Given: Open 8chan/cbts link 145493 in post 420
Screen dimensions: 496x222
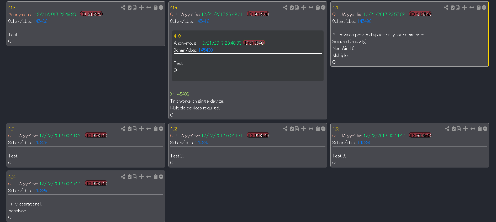Looking at the screenshot, I should 364,21.
